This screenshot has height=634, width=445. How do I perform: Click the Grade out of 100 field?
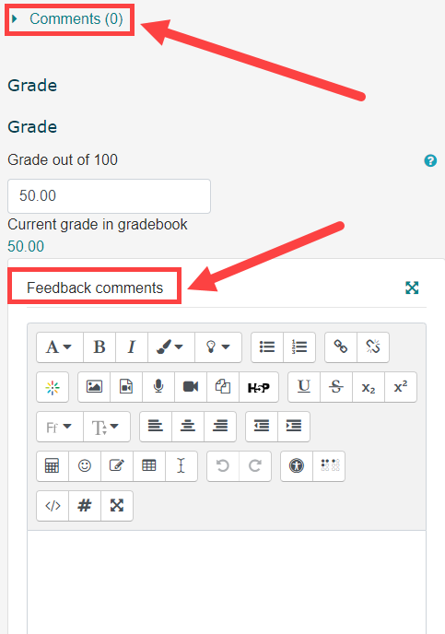109,196
